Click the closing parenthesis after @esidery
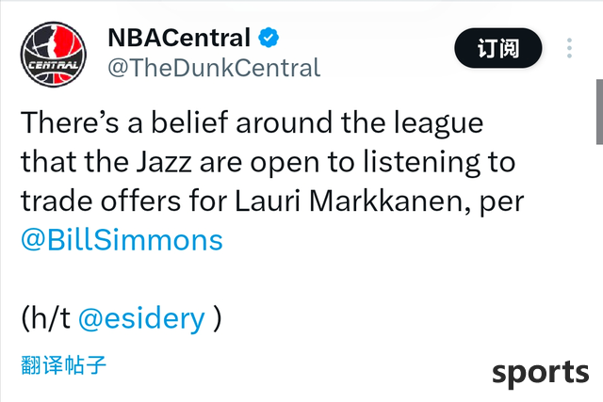The height and width of the screenshot is (402, 603). coord(218,319)
